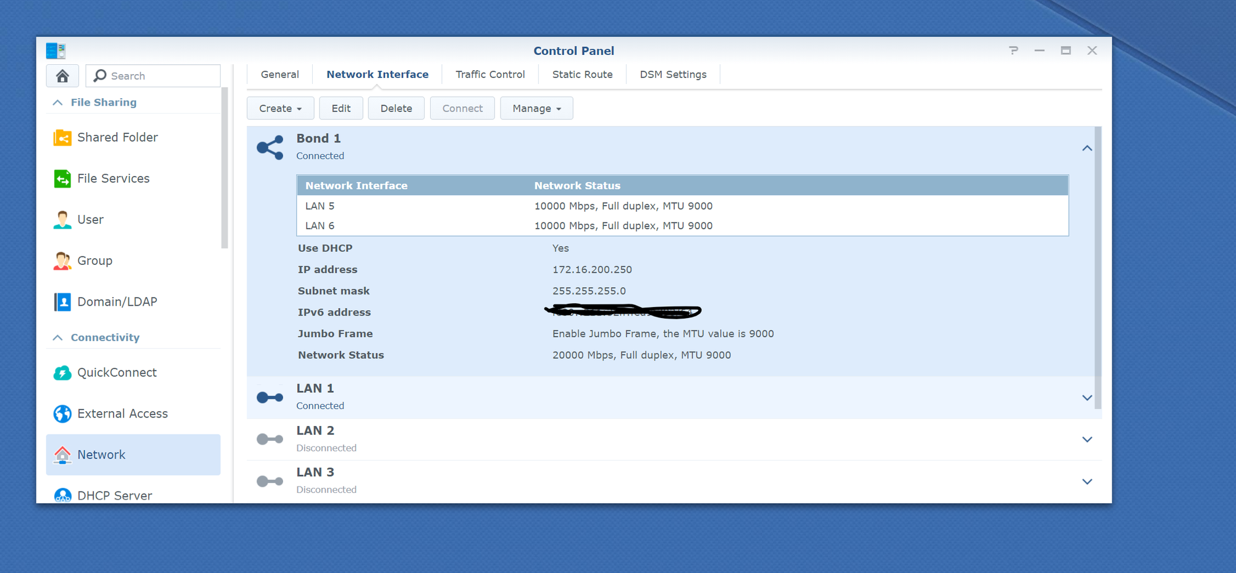Screen dimensions: 1236x573
Task: Open Domain/LDAP settings icon
Action: (x=62, y=301)
